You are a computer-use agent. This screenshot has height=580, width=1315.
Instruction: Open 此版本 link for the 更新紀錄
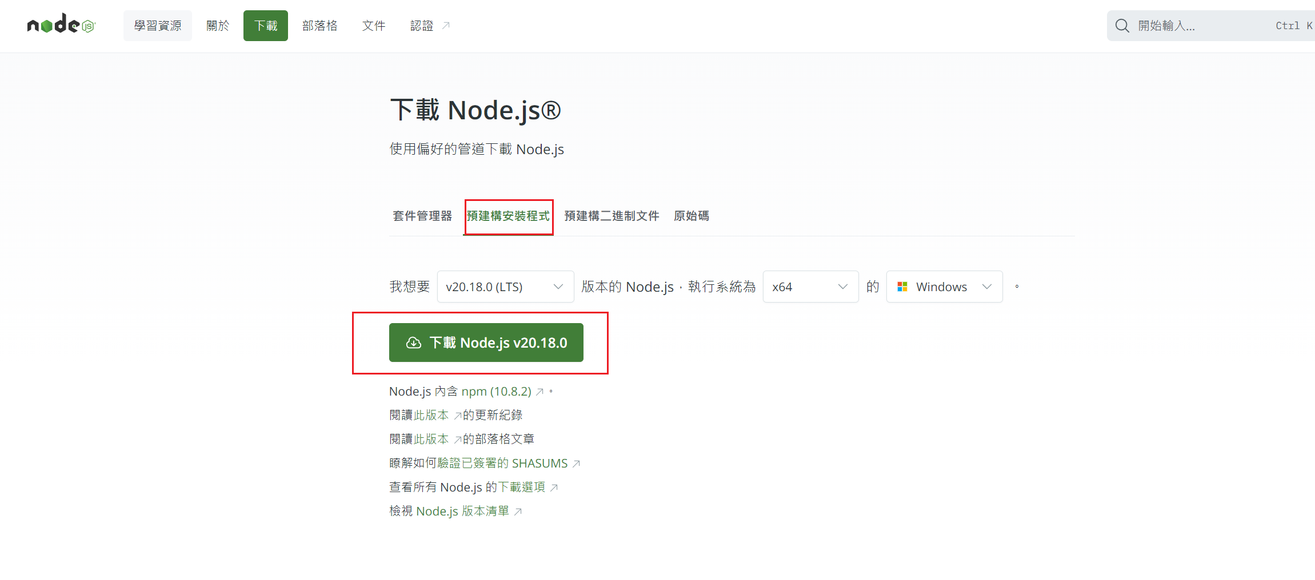click(431, 416)
